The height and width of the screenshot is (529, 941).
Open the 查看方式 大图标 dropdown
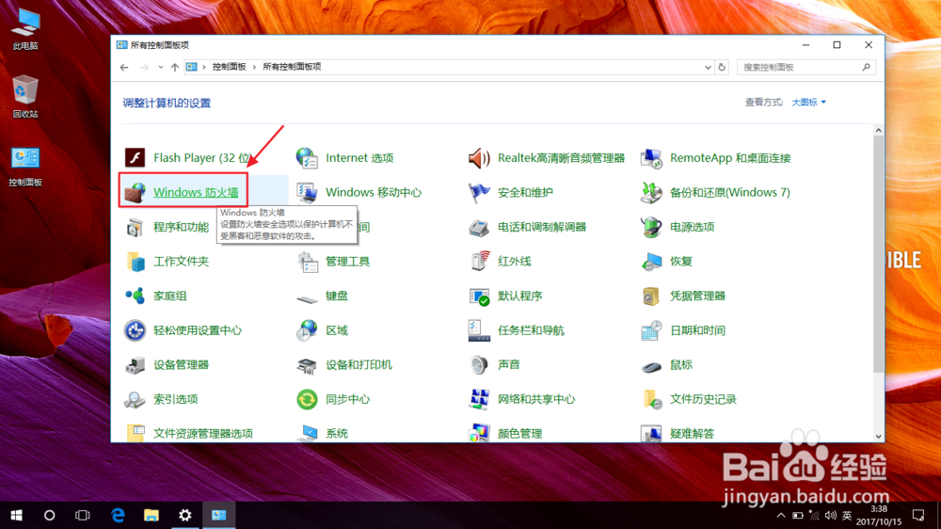point(808,103)
